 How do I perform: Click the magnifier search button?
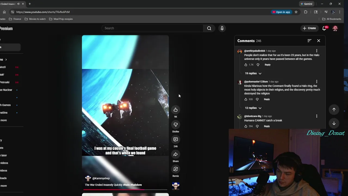tap(209, 28)
